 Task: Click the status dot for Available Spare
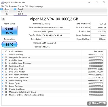[x=3, y=60]
